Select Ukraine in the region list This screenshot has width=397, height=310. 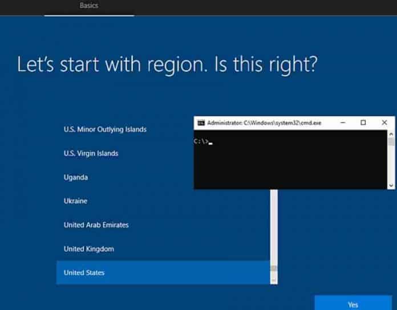[x=75, y=201]
